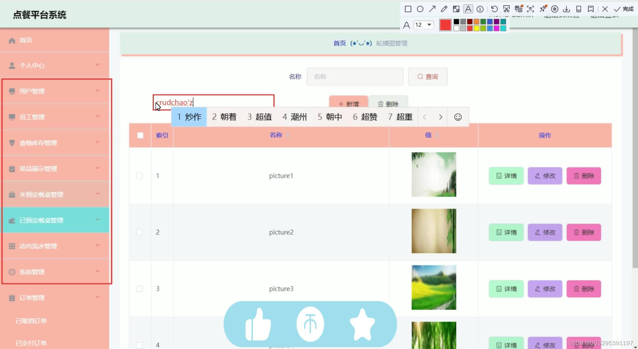Click 删除 for the picture3 row
This screenshot has height=349, width=638.
(584, 289)
